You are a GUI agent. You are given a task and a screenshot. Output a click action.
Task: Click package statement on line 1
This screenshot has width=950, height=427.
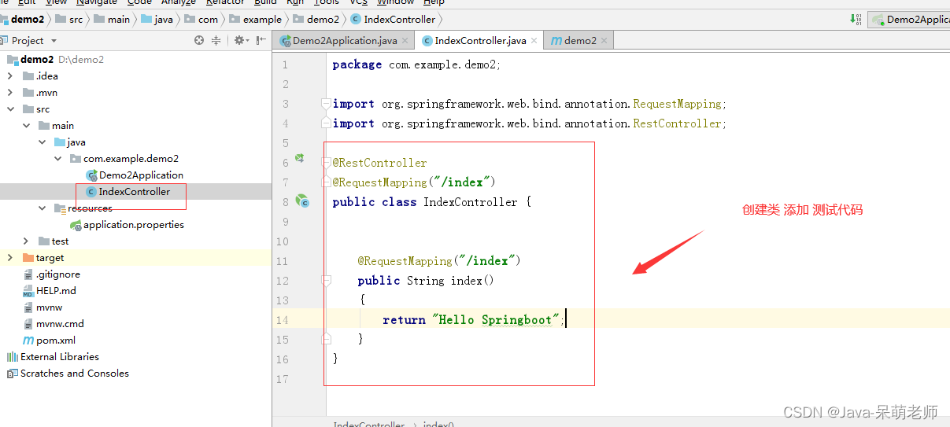coord(416,64)
